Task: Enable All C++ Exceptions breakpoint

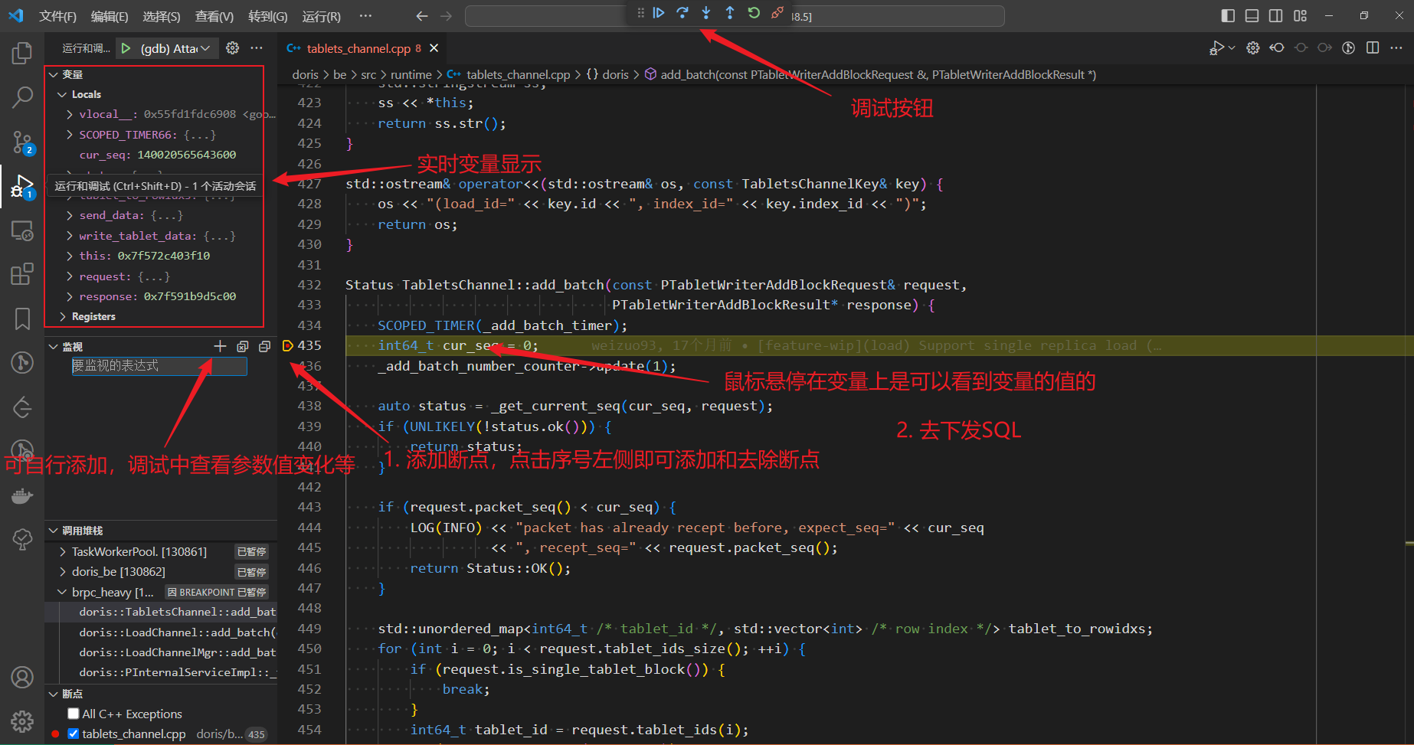Action: (74, 714)
